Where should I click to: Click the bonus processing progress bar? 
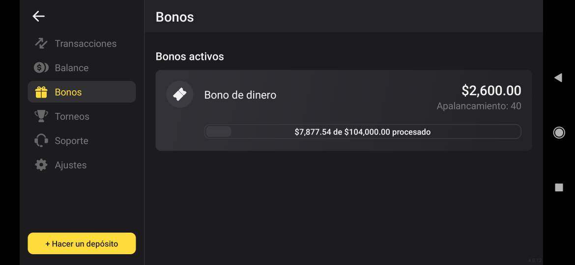pyautogui.click(x=362, y=132)
